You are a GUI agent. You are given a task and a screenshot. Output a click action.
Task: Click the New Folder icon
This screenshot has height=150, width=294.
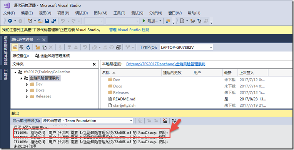[x=37, y=48]
